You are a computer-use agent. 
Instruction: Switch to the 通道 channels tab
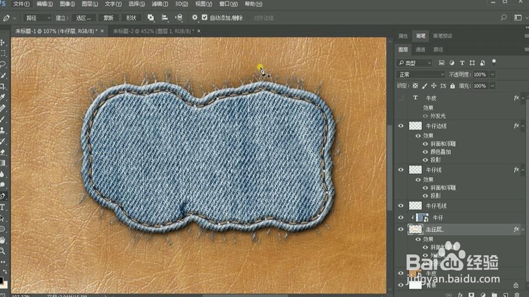(x=420, y=50)
